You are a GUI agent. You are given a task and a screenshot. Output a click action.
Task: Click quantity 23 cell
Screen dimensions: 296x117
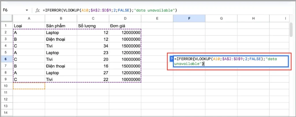point(93,53)
